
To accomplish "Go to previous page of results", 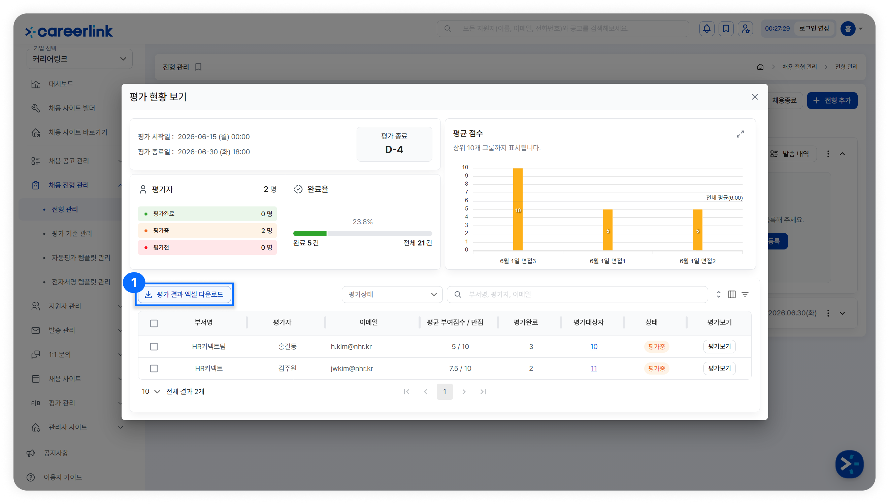I will tap(426, 391).
